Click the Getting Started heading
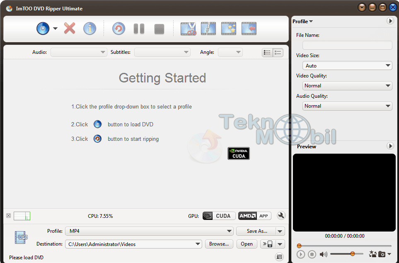Viewport: 399px width, 263px height. 162,78
